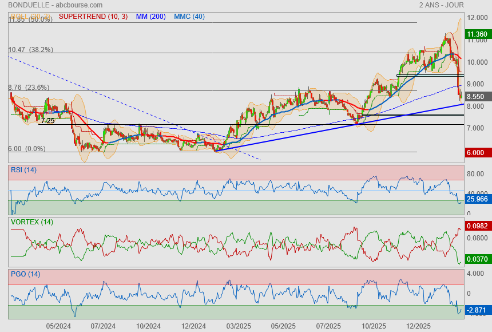Click the 2 ANS - JOUR period label

(x=441, y=5)
